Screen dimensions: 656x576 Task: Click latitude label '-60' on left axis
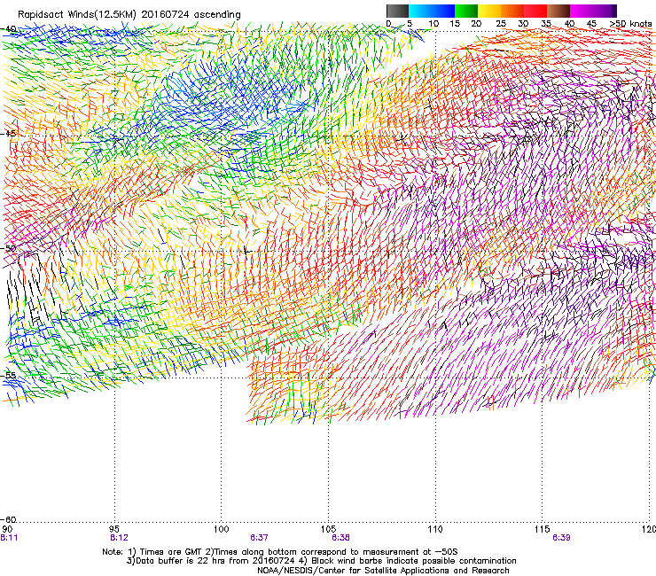(x=9, y=519)
